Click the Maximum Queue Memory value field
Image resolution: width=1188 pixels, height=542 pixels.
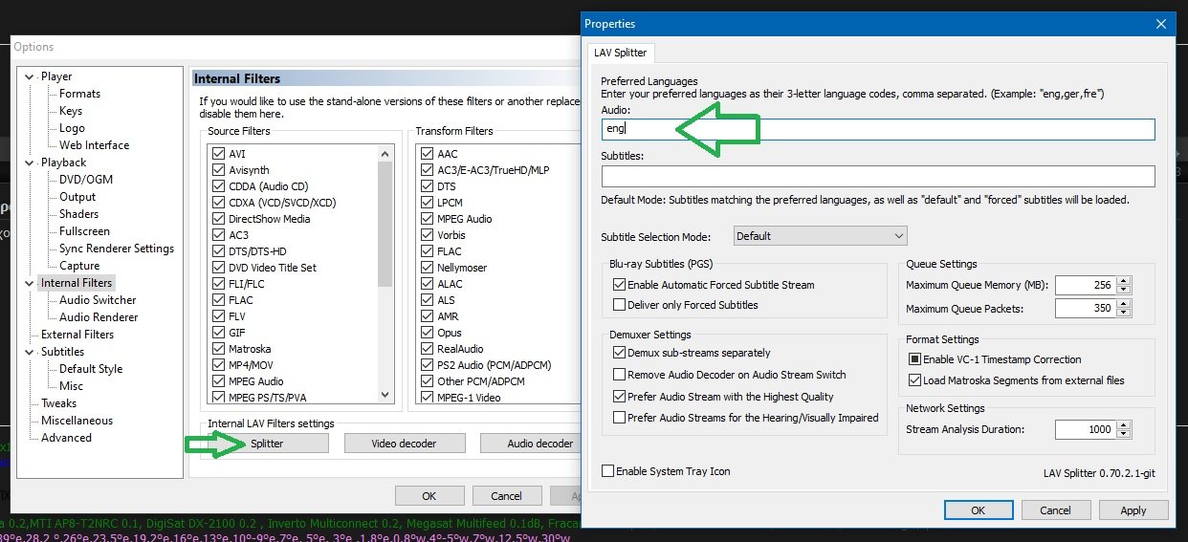(x=1086, y=286)
